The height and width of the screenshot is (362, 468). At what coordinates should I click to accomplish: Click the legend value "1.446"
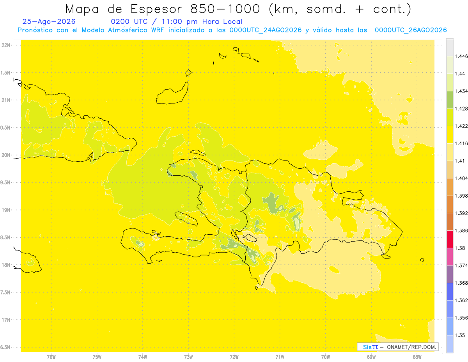(461, 56)
